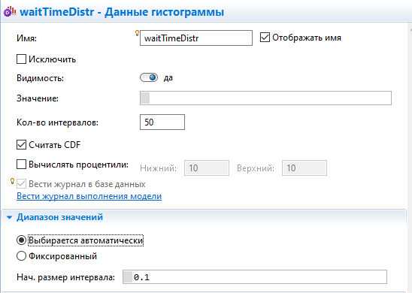Toggle the Видимость switch

[149, 77]
